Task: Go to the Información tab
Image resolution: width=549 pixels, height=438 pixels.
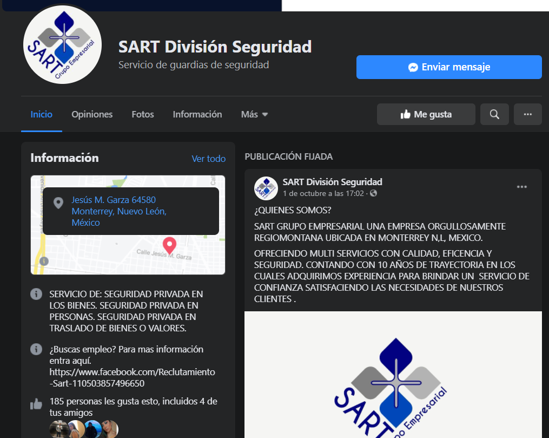Action: click(x=197, y=114)
